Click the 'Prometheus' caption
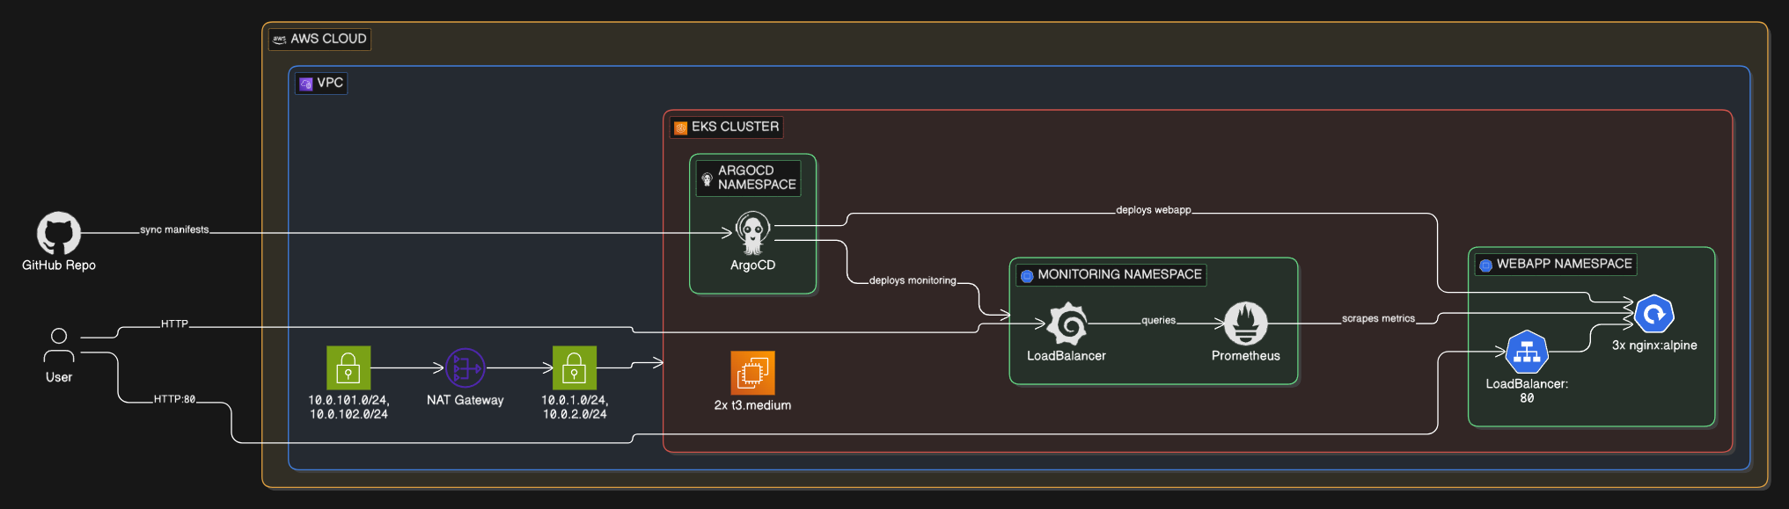Image resolution: width=1789 pixels, height=509 pixels. 1246,356
